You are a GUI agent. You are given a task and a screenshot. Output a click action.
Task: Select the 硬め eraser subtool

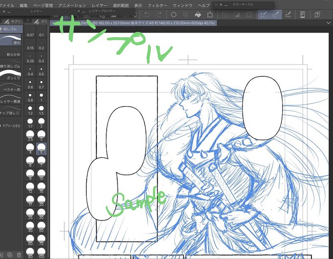pos(11,40)
